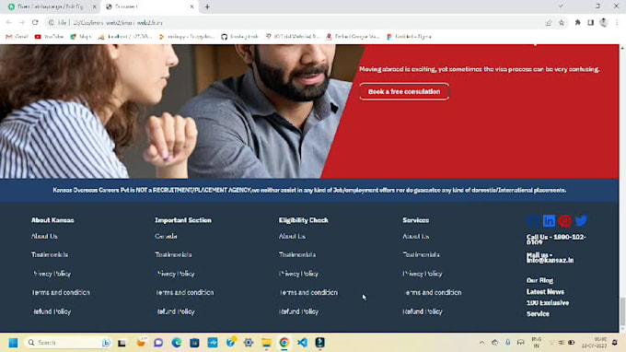Viewport: 626px width, 352px height.
Task: Open Privacy Policy under About Kansas
Action: click(52, 274)
